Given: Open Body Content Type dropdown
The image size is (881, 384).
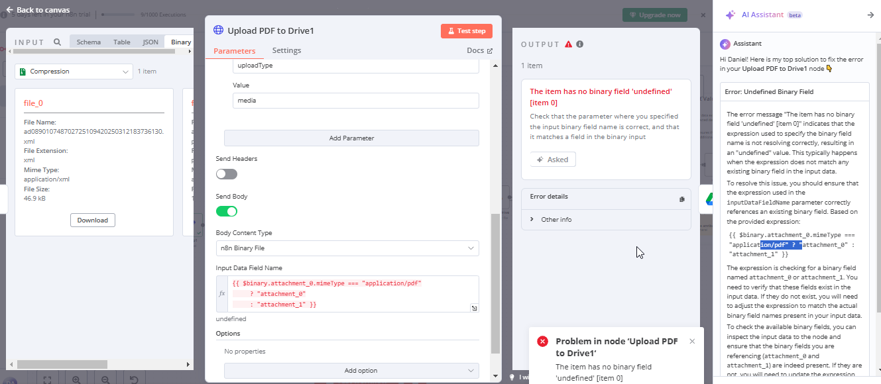Looking at the screenshot, I should pos(347,248).
